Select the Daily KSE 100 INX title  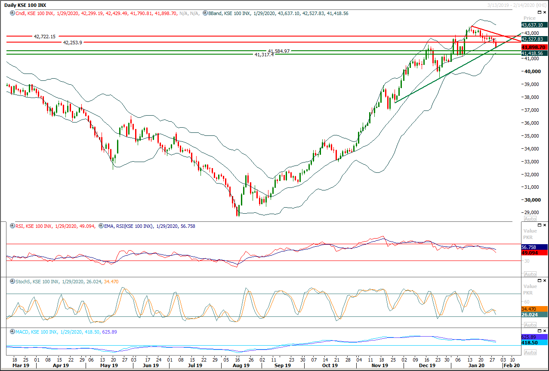pyautogui.click(x=26, y=4)
